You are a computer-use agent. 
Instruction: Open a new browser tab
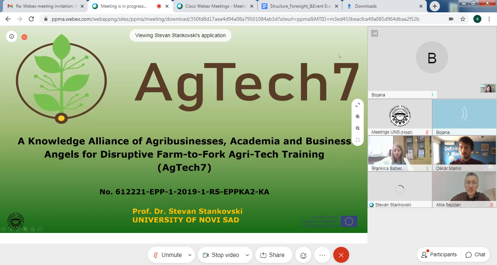click(435, 6)
